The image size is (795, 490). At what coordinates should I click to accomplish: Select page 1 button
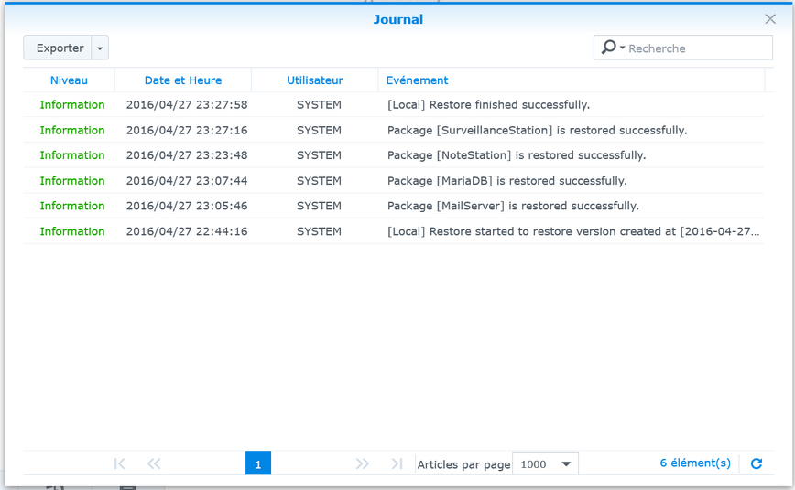coord(258,463)
